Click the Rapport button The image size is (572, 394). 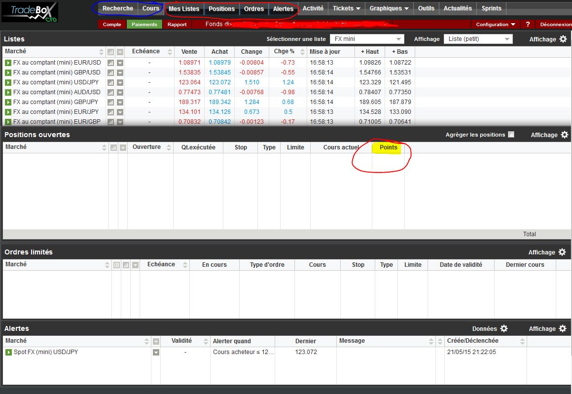[x=177, y=24]
